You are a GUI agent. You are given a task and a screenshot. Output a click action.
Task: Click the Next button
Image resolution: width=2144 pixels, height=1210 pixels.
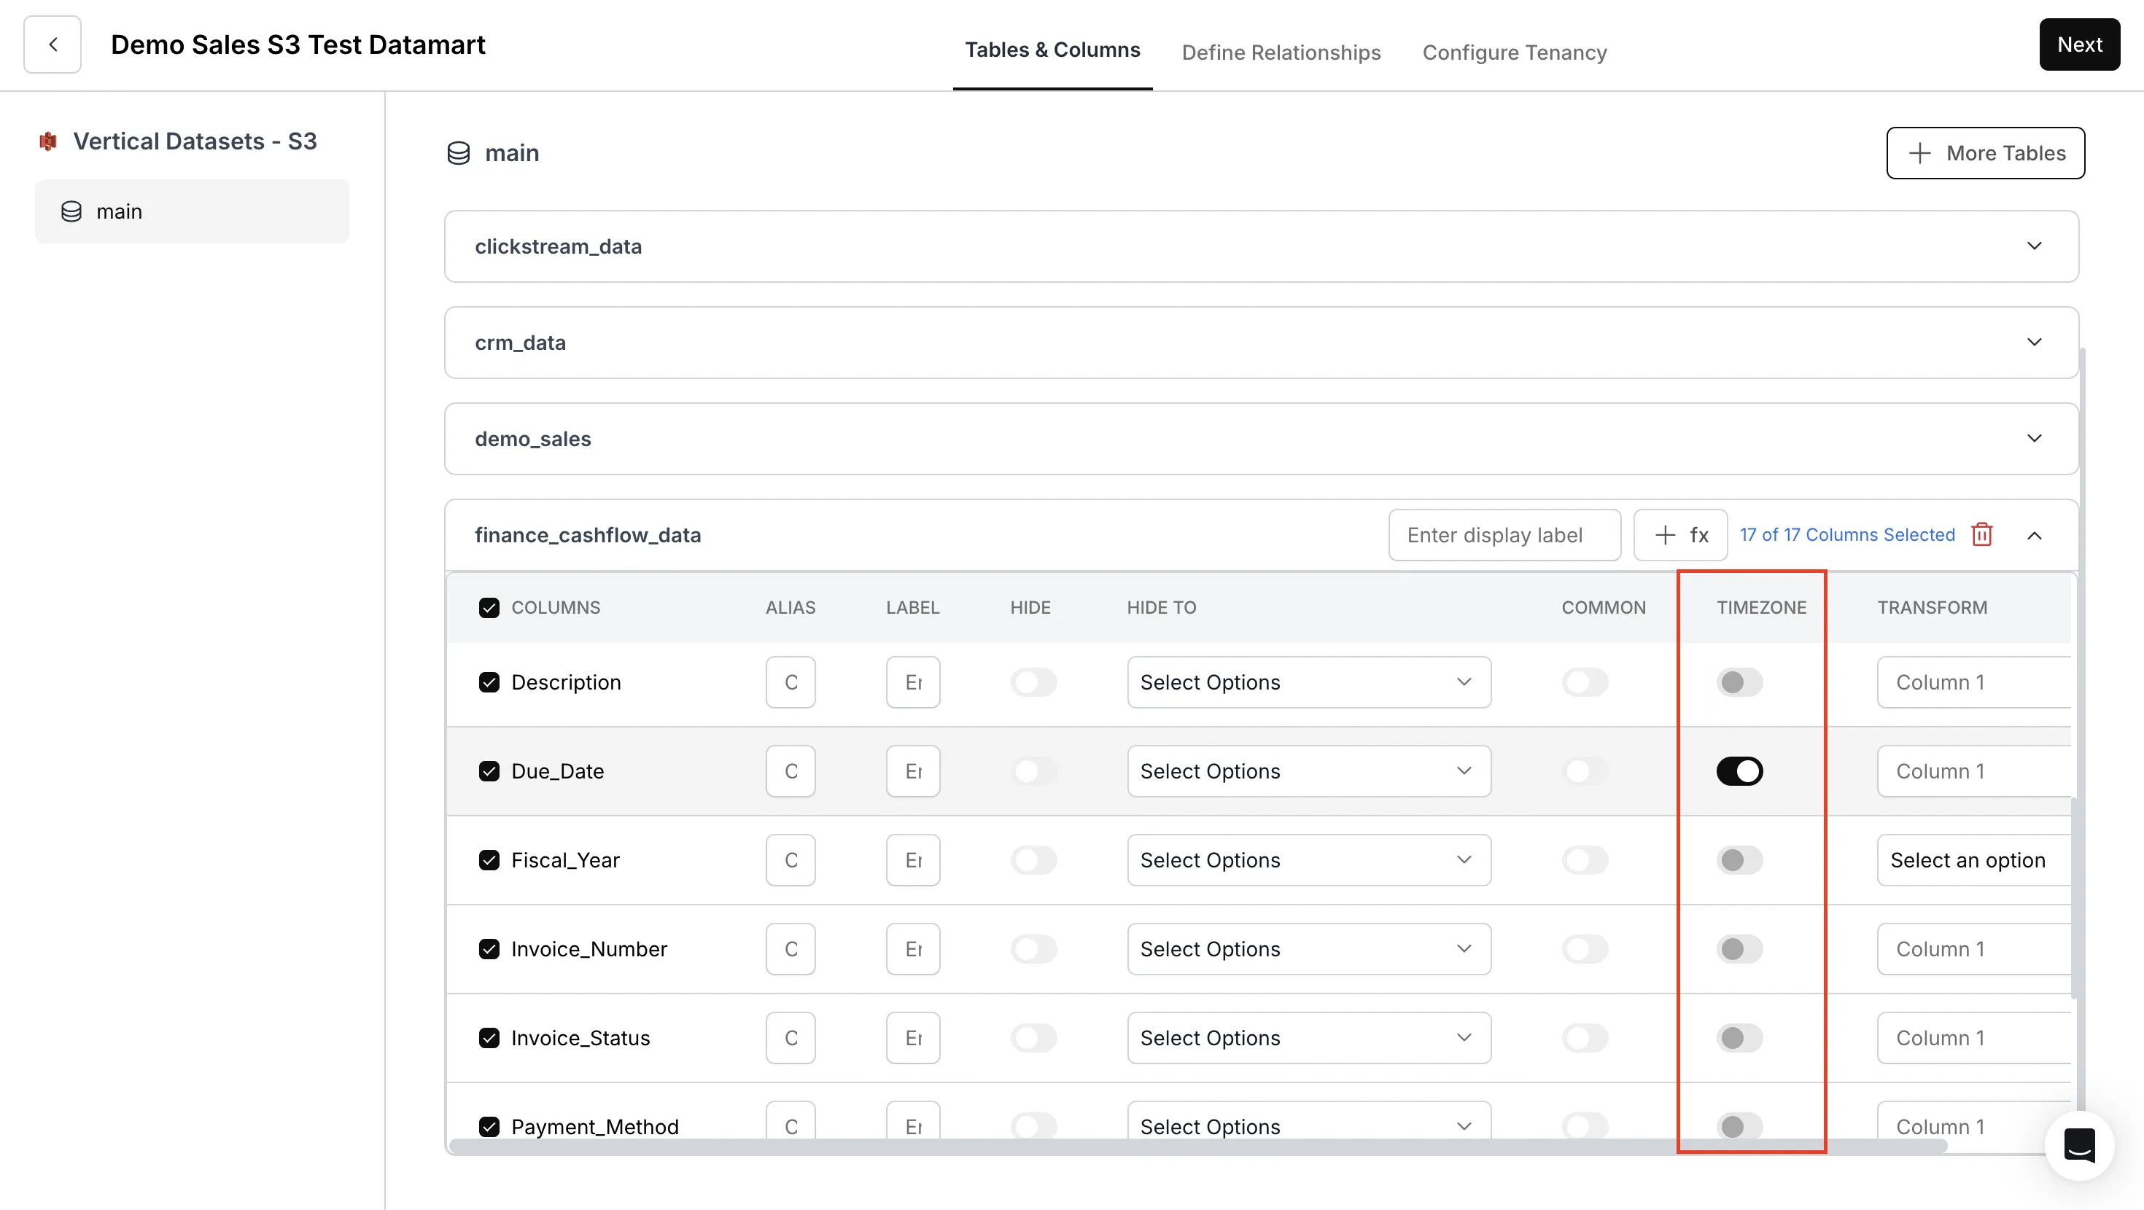(x=2079, y=44)
